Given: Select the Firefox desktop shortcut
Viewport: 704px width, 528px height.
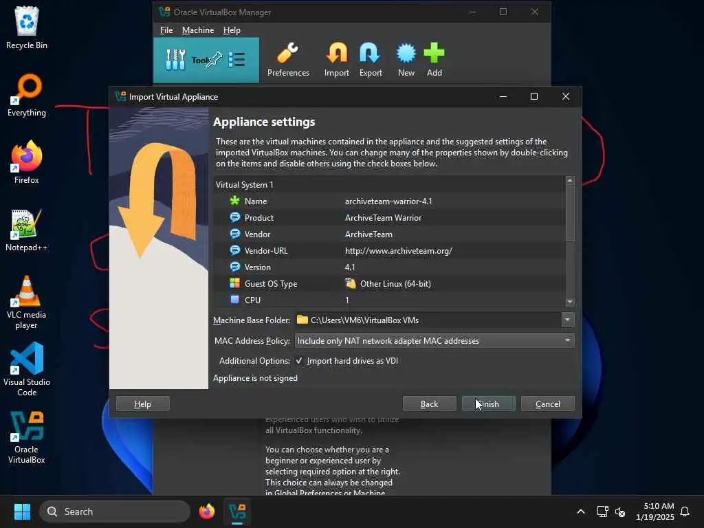Looking at the screenshot, I should pos(27,162).
